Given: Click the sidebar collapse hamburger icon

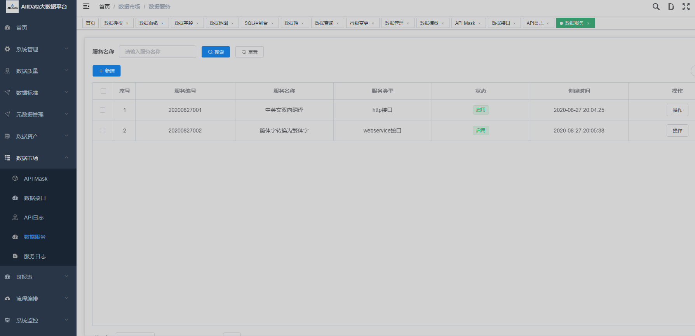Looking at the screenshot, I should point(86,7).
